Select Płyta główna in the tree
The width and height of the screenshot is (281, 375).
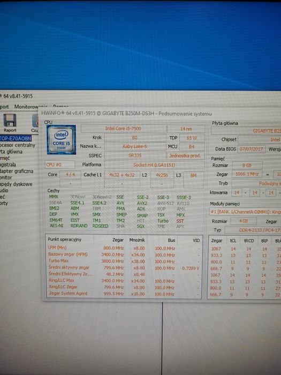[x=11, y=152]
